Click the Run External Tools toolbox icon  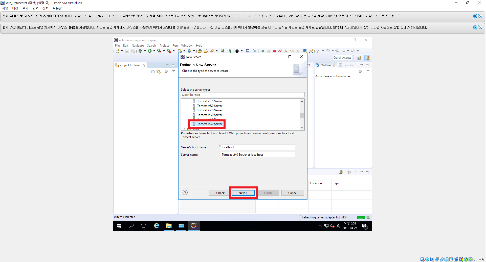pos(169,51)
